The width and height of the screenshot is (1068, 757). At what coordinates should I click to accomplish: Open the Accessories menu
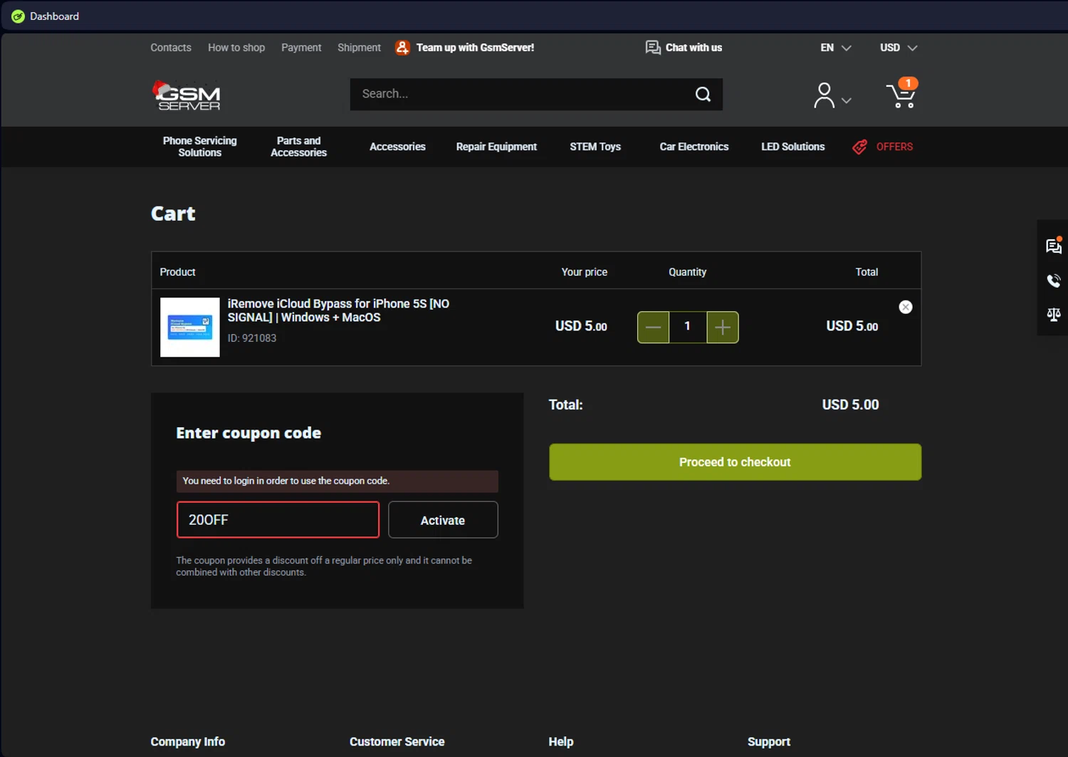pyautogui.click(x=397, y=147)
